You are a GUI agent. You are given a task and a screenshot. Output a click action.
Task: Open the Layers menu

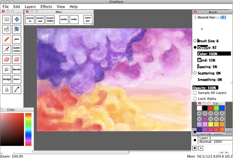30,7
